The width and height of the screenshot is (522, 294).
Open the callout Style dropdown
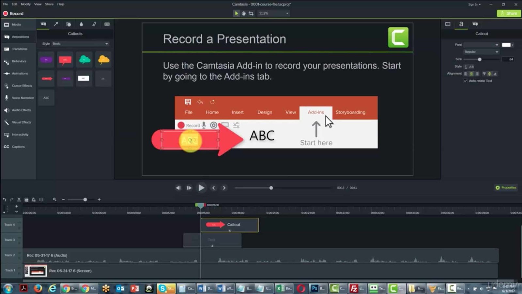click(80, 44)
